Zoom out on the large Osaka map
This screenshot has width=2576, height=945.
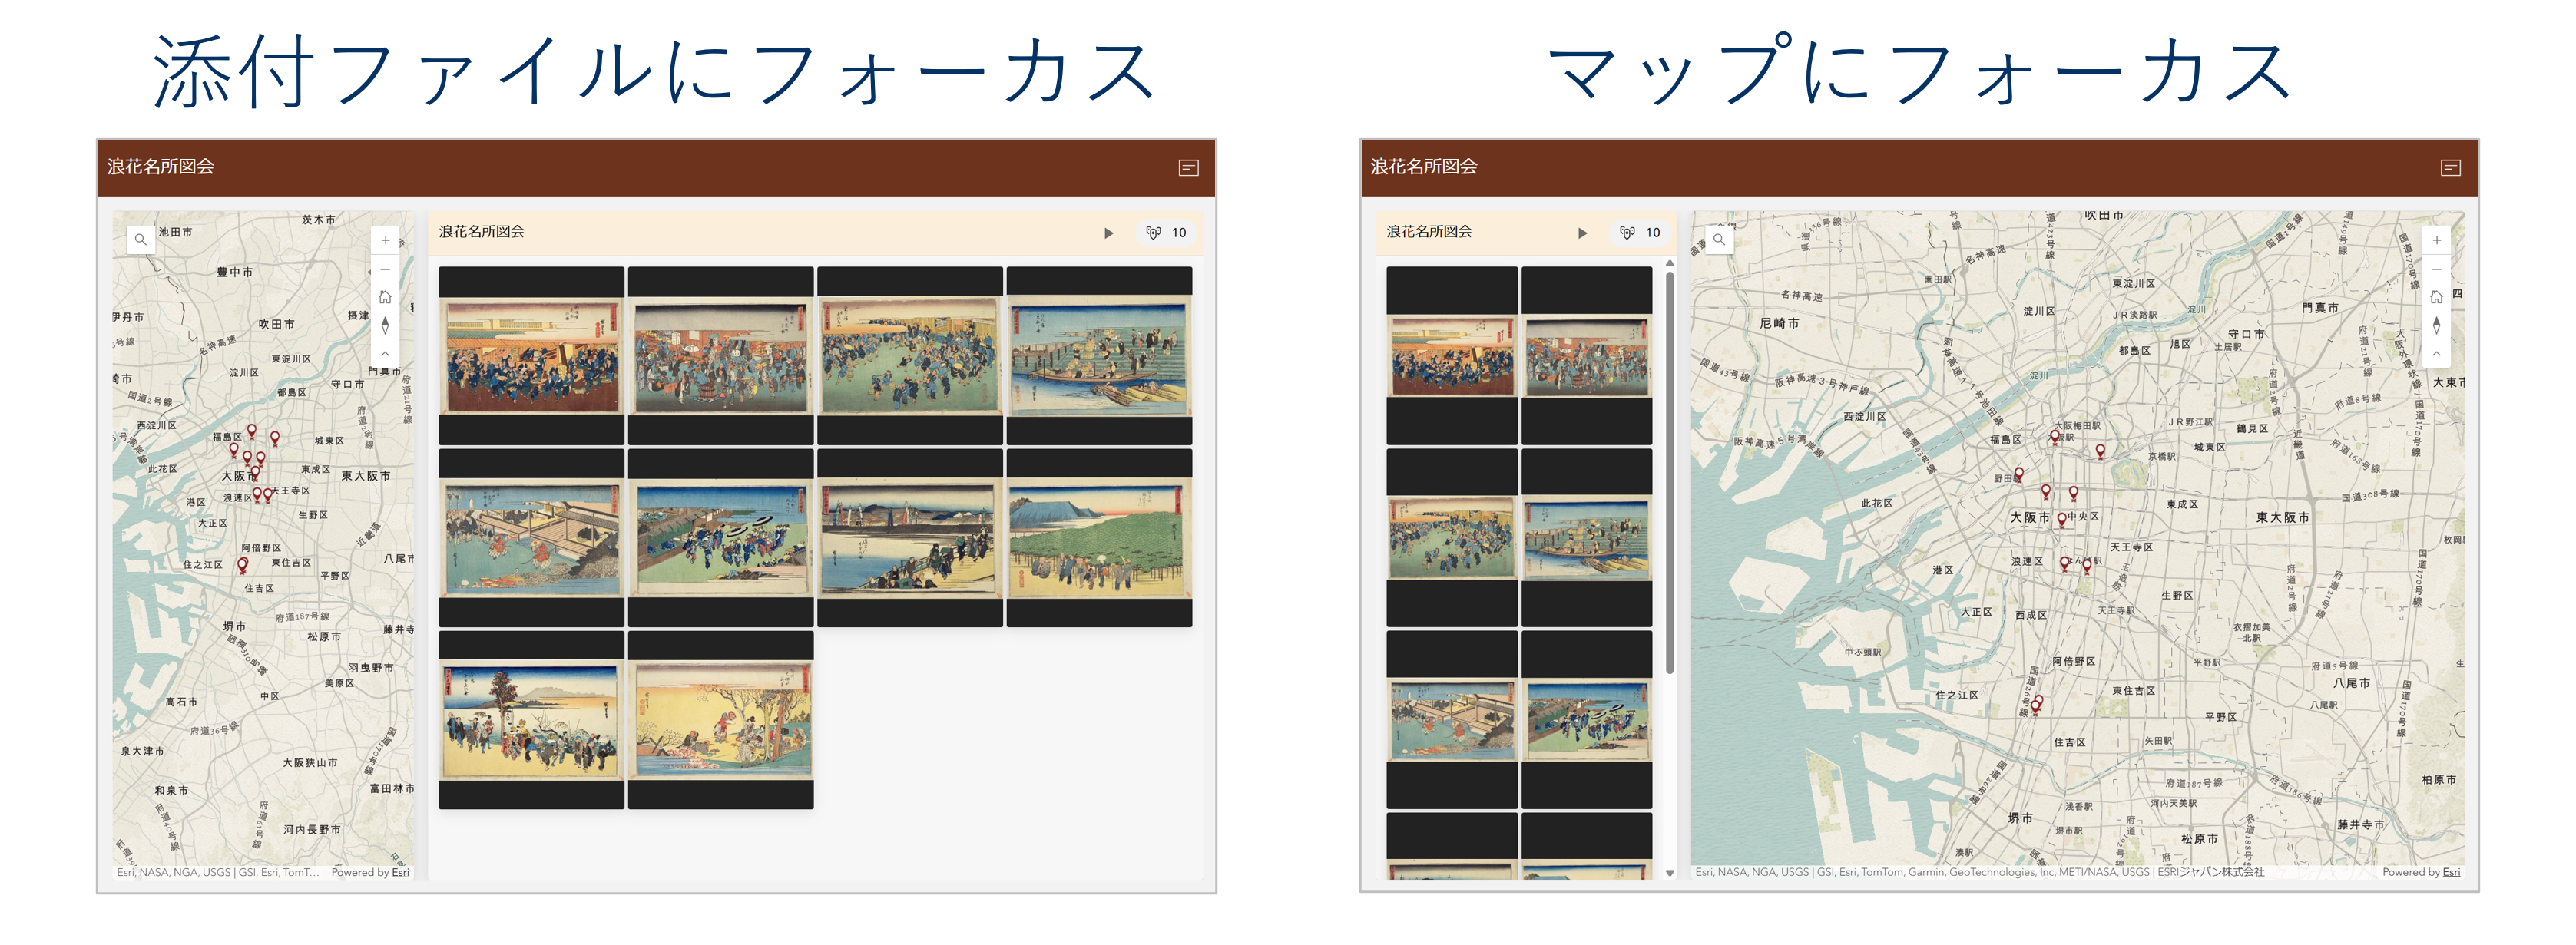(x=2436, y=270)
